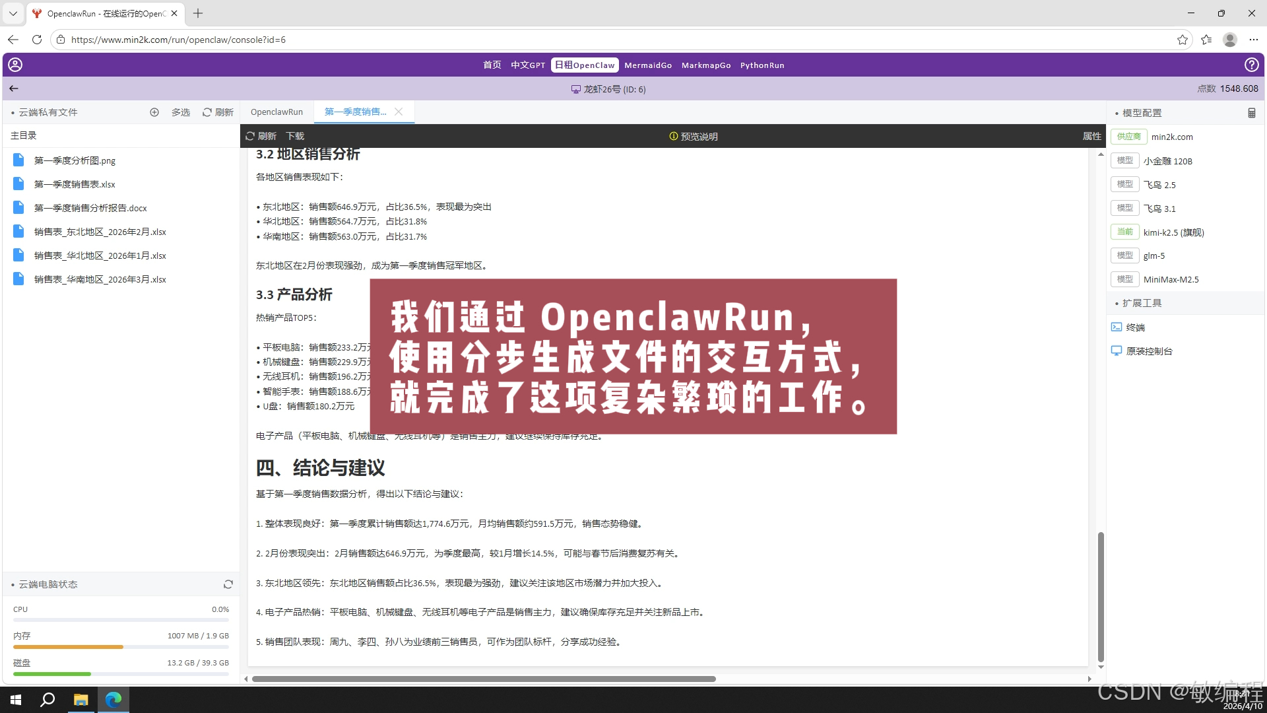Switch current model to MiniMax-M2.5
1267x713 pixels.
point(1171,279)
